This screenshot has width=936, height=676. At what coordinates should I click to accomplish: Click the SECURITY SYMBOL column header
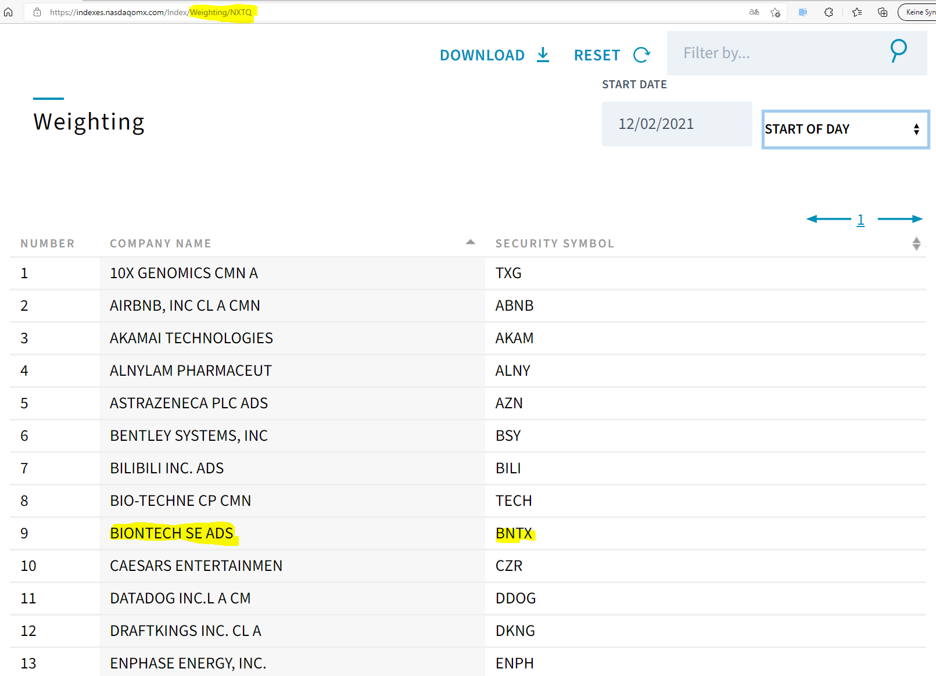[x=555, y=243]
